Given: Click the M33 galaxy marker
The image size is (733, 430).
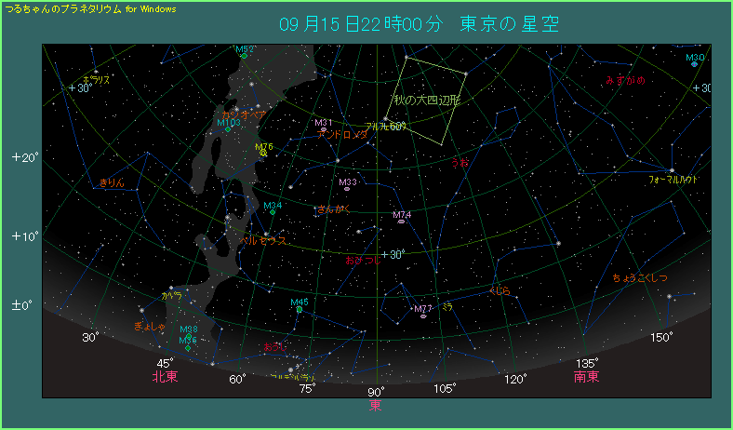Looking at the screenshot, I should click(x=347, y=189).
